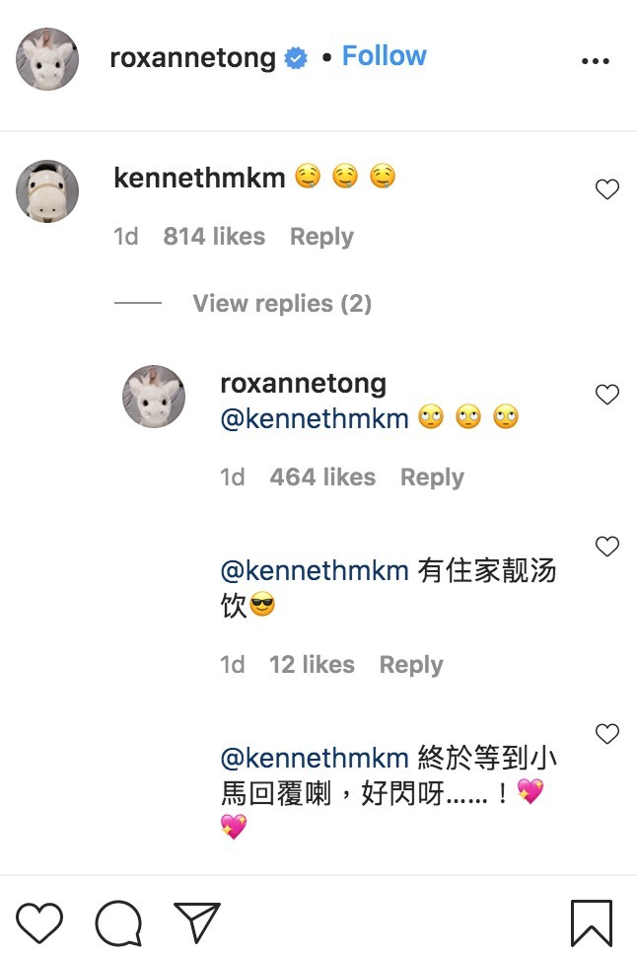637x955 pixels.
Task: Like roxannetong's emoji reply
Action: click(x=607, y=394)
